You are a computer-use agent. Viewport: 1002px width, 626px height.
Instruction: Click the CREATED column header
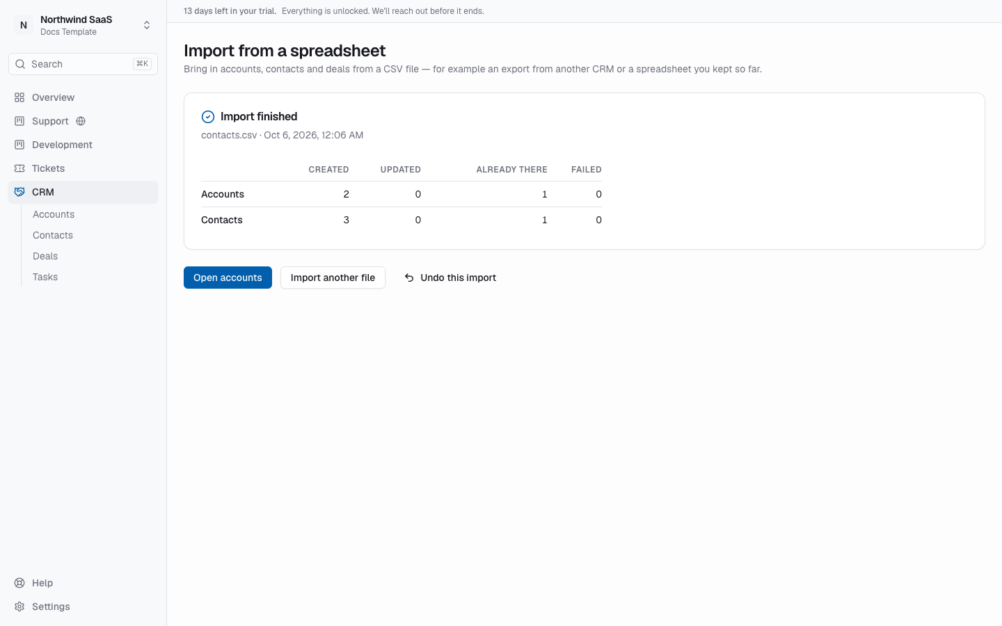[x=328, y=170]
